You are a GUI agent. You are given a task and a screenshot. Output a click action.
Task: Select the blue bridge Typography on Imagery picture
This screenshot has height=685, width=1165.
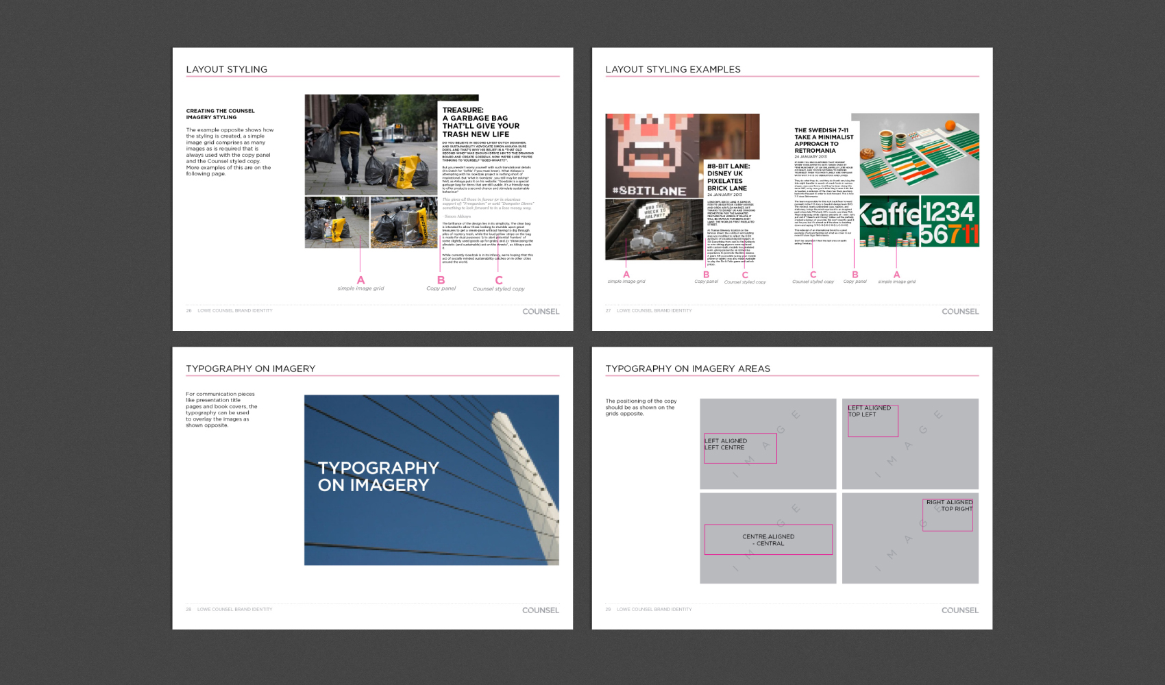pyautogui.click(x=431, y=480)
